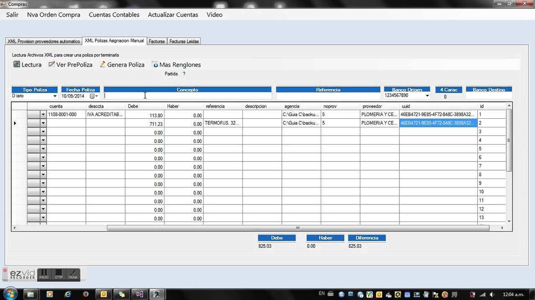Expand Tipo Poliza dropdown
The image size is (535, 300).
coord(55,96)
